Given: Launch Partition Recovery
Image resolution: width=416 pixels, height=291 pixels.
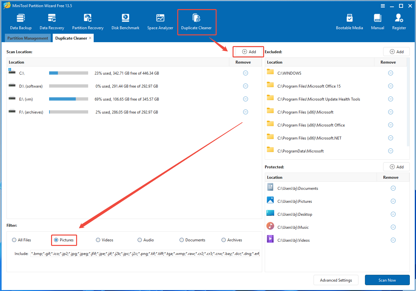Looking at the screenshot, I should (87, 20).
